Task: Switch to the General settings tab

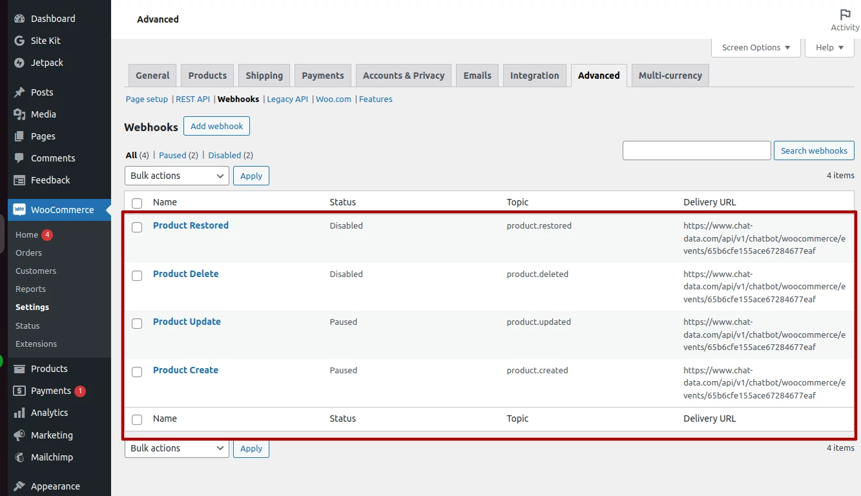Action: pyautogui.click(x=152, y=76)
